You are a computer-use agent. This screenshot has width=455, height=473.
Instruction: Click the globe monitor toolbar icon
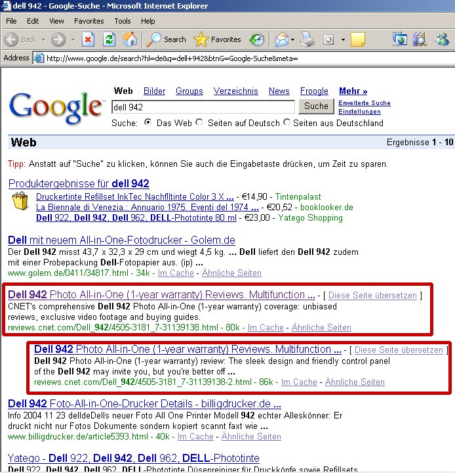tap(399, 39)
